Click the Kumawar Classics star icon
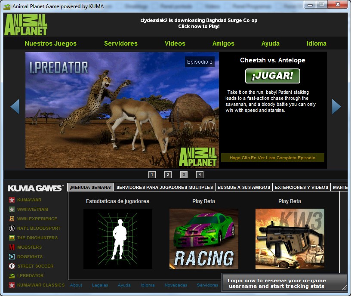The height and width of the screenshot is (296, 351). pos(12,285)
